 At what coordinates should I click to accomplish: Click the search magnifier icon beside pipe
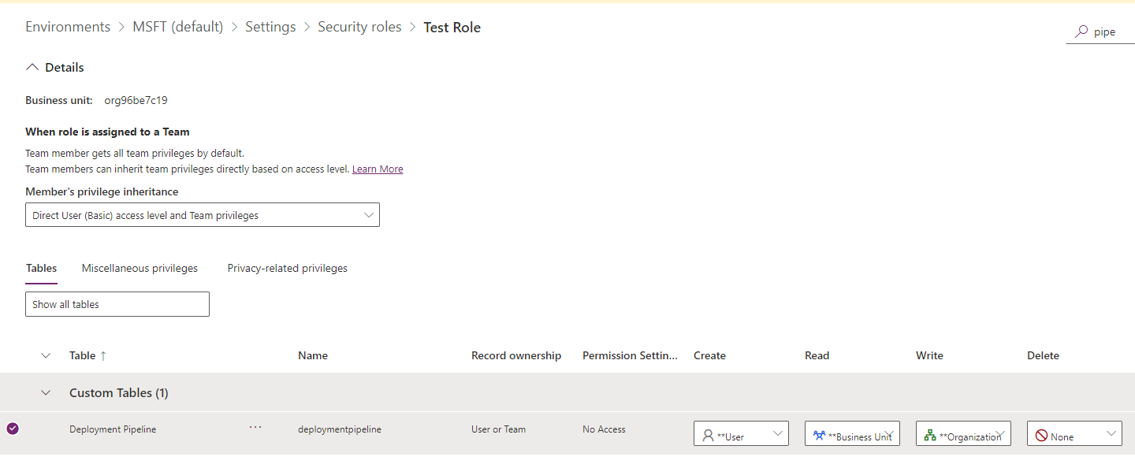[1081, 32]
